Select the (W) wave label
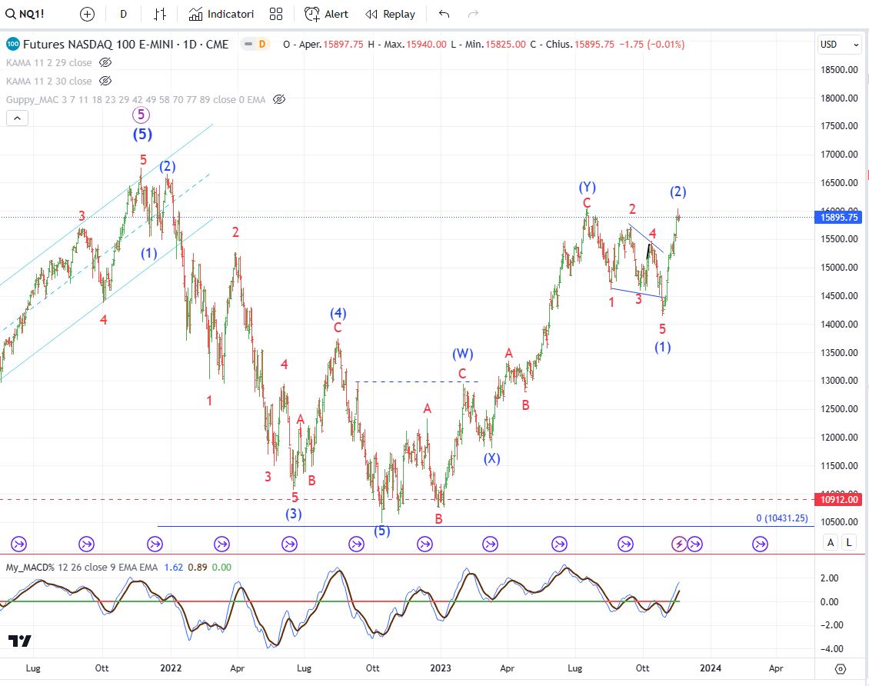 (463, 354)
